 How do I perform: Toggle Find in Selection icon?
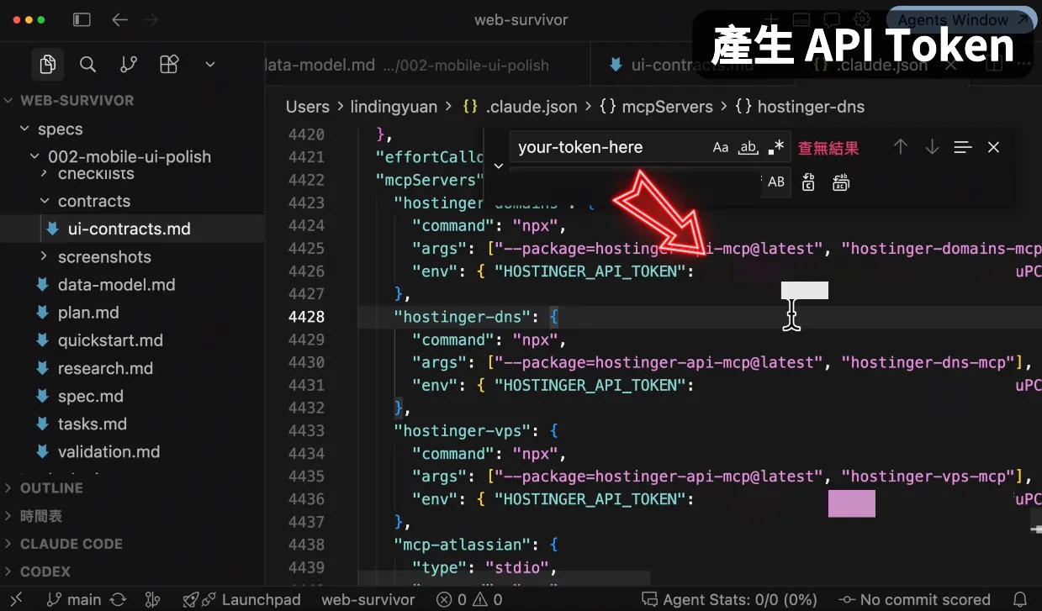click(963, 147)
